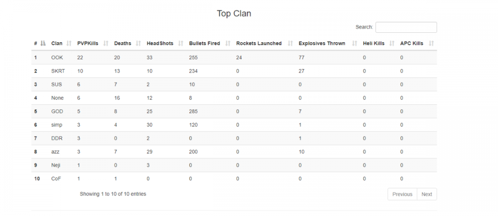This screenshot has height=216, width=498.
Task: Select the OOK clan name cell
Action: [57, 58]
